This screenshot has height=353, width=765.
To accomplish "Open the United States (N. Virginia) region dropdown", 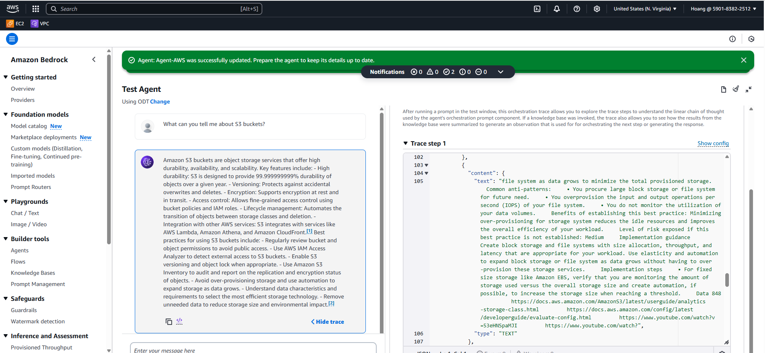I will (645, 9).
